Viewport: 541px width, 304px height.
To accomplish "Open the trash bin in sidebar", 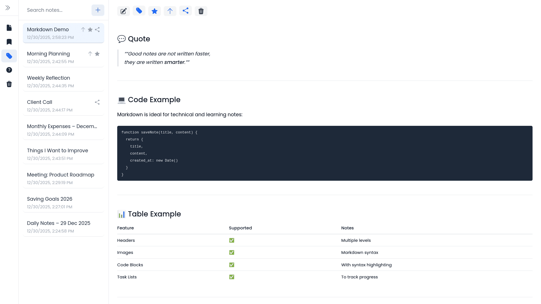I will tap(9, 84).
